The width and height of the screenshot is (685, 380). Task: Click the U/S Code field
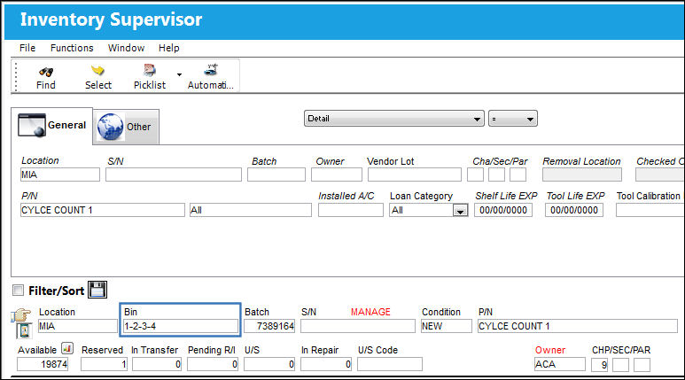(x=390, y=364)
